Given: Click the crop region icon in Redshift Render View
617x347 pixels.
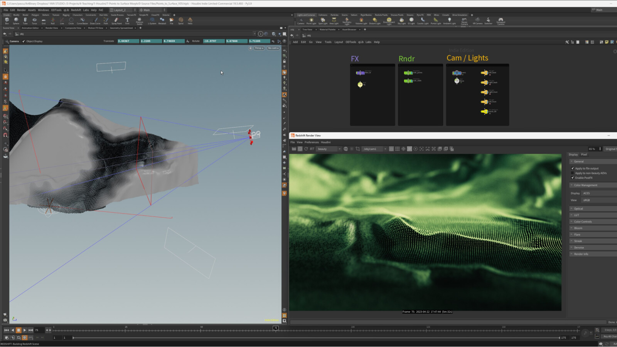Looking at the screenshot, I should tap(358, 149).
